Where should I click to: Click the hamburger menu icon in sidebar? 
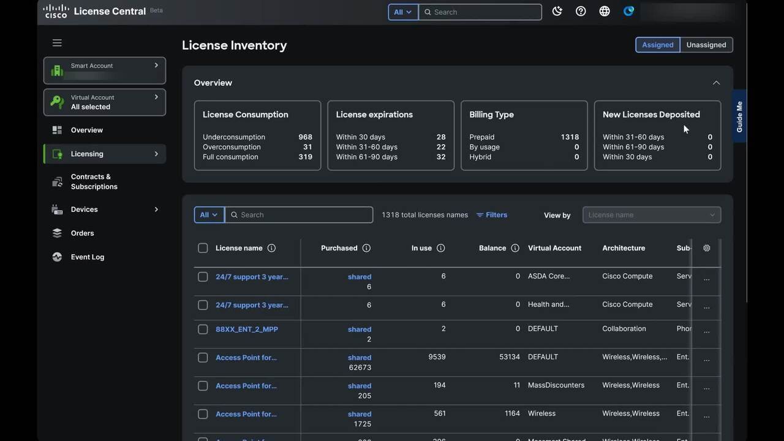point(57,43)
